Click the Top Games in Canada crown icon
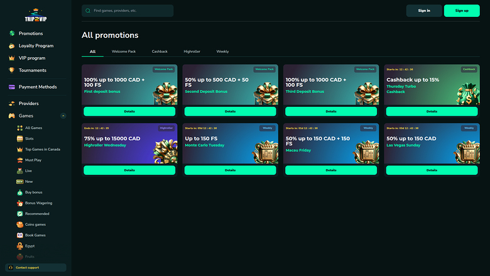The width and height of the screenshot is (490, 276). pyautogui.click(x=19, y=150)
